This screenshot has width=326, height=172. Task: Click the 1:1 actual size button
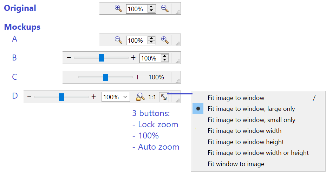tap(152, 97)
